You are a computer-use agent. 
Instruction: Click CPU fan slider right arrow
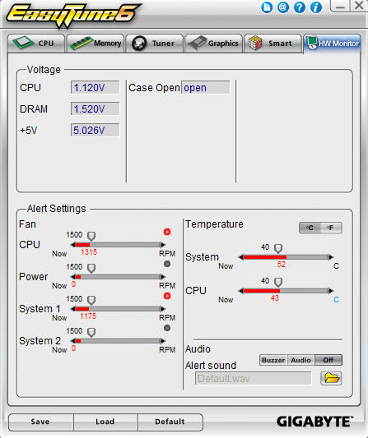[x=162, y=245]
